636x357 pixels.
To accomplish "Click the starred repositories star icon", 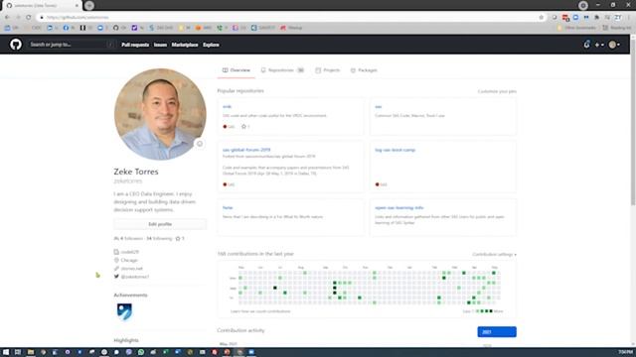I will click(x=178, y=238).
